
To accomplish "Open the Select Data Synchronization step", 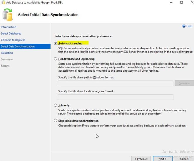I will point(18,47).
